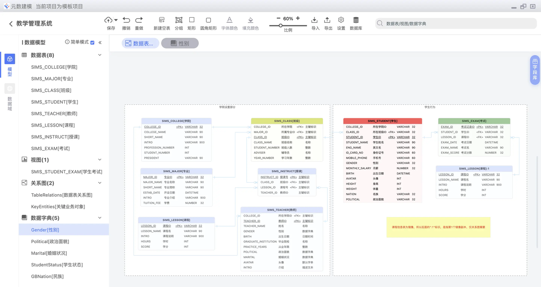The image size is (541, 287).
Task: Switch to the 性别 tab
Action: click(180, 43)
